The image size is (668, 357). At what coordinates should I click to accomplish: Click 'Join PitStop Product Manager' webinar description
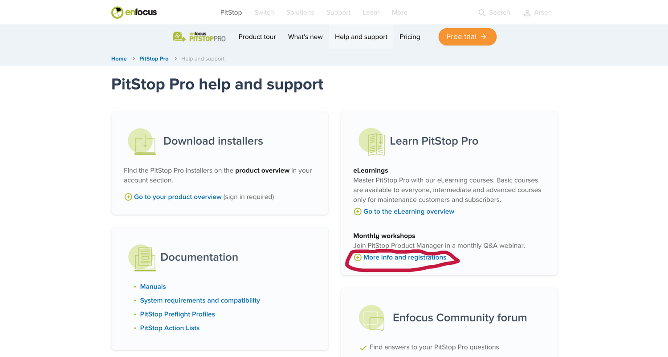pos(439,246)
